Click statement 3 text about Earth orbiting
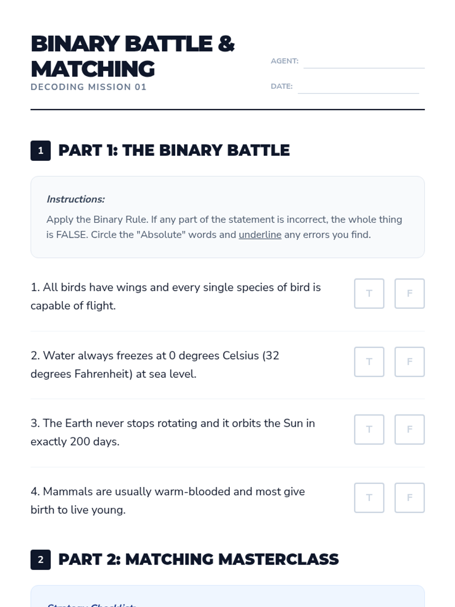 point(173,432)
